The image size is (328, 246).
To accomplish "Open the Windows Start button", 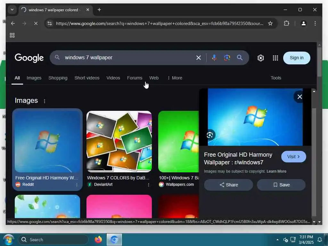I will click(x=8, y=240).
